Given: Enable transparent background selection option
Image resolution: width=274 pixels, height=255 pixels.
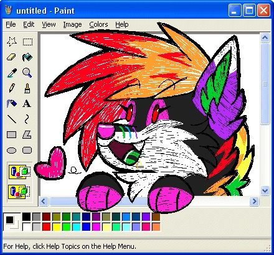Looking at the screenshot, I should (19, 192).
